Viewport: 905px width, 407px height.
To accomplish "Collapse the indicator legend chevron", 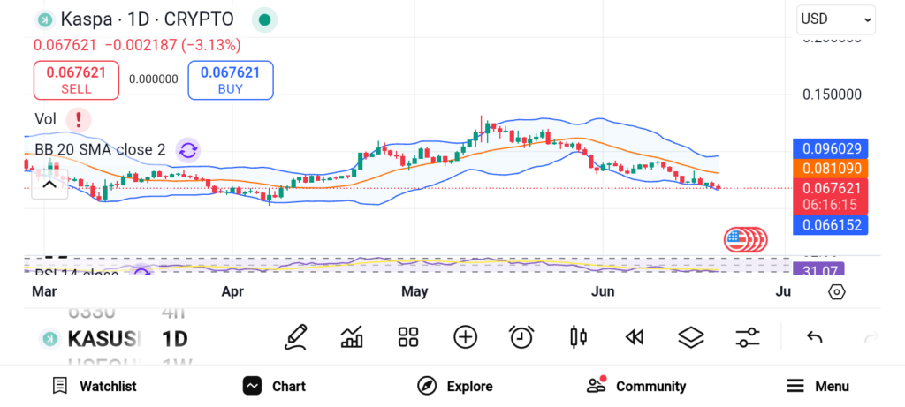I will [x=49, y=185].
